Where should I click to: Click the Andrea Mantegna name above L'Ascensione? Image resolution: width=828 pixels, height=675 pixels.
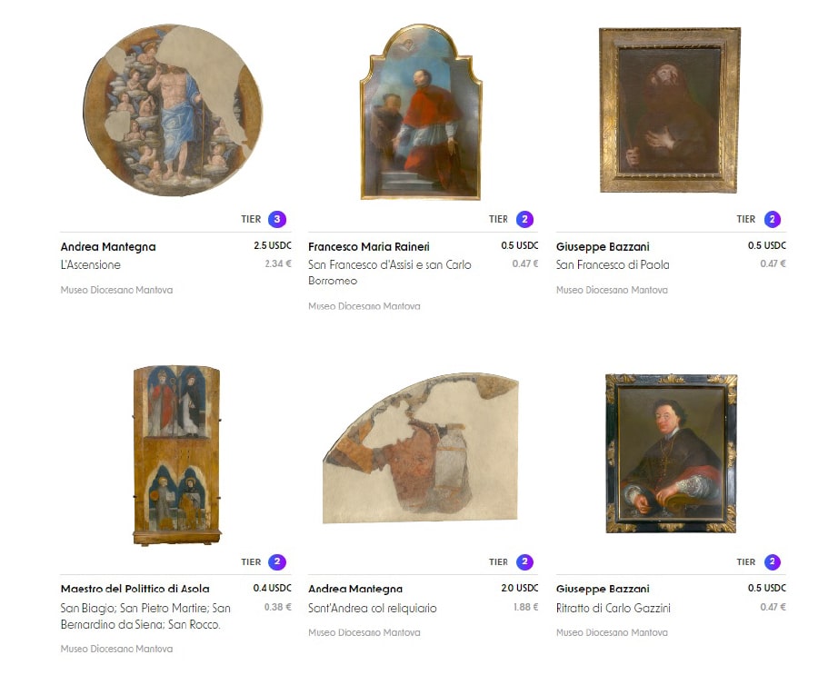click(x=108, y=246)
